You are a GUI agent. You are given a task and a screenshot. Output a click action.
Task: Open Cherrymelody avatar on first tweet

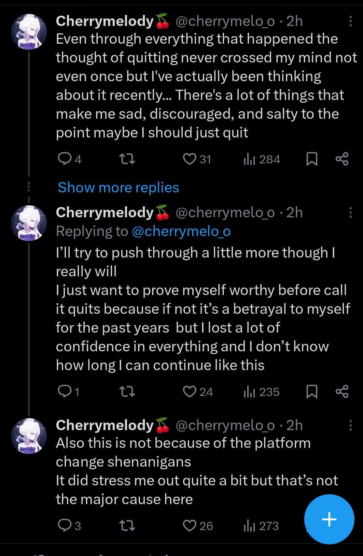tap(29, 32)
